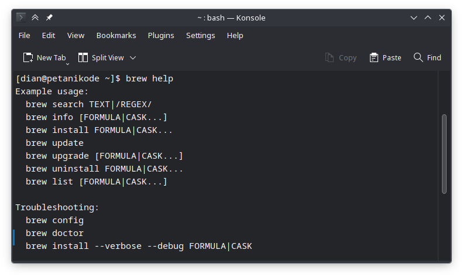Screen dimensions: 463x277
Task: Click the Copy icon in toolbar
Action: pyautogui.click(x=330, y=57)
